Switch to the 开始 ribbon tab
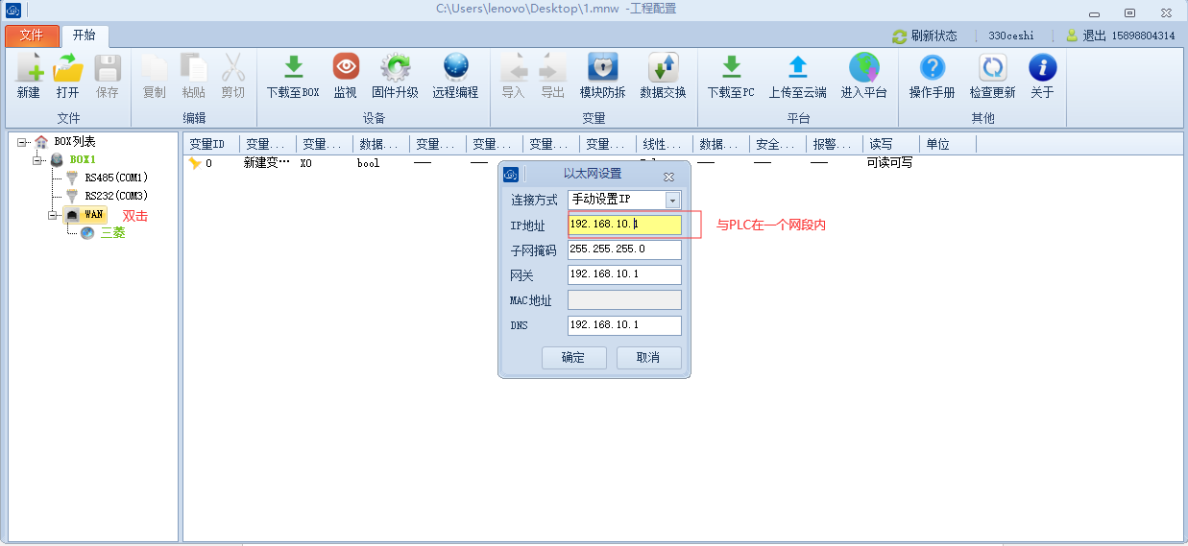The height and width of the screenshot is (546, 1188). click(85, 36)
